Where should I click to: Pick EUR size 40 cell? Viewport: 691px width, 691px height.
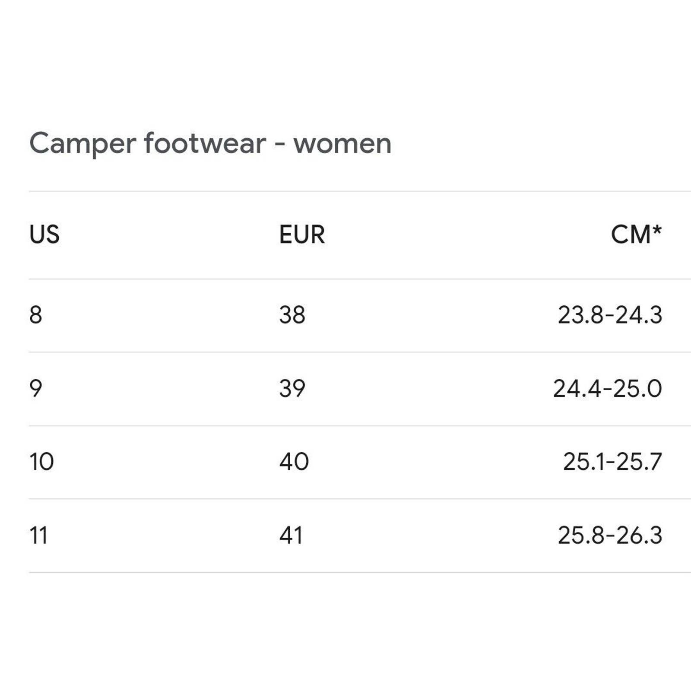(294, 462)
